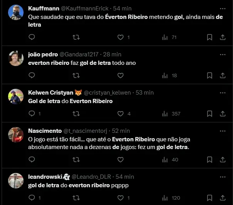The image size is (233, 205).
Task: View analytics on joão pedro's tweet
Action: [x=165, y=75]
